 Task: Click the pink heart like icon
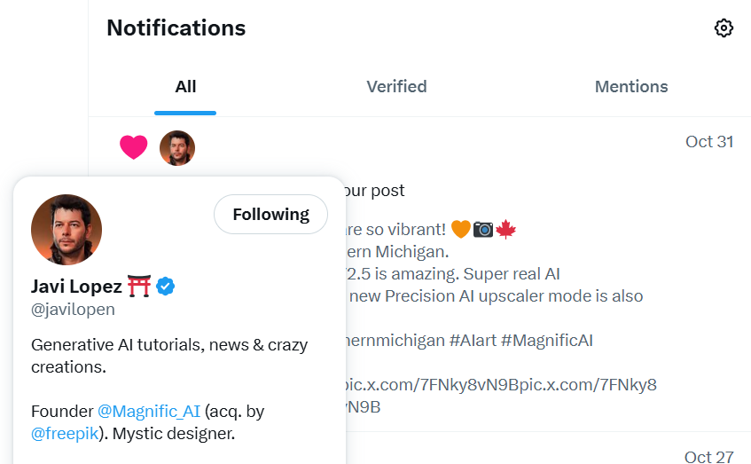(133, 147)
